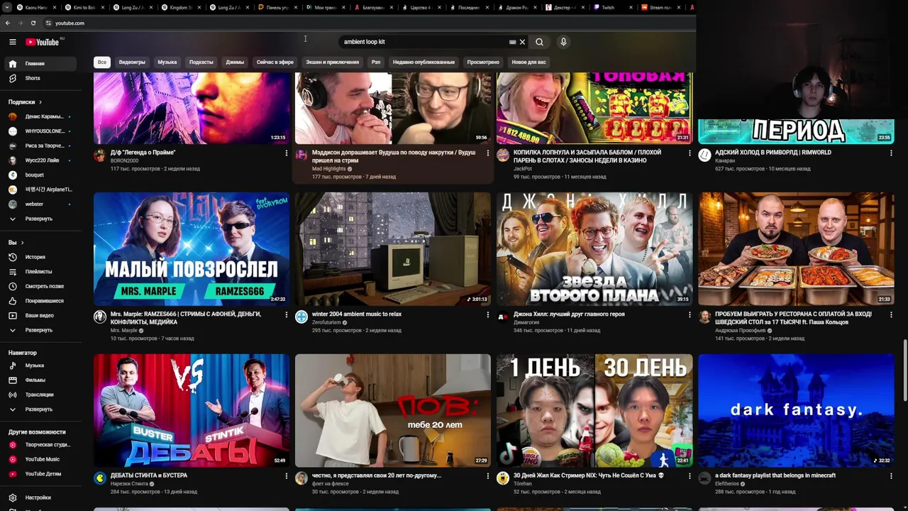Open Shorts in the sidebar
This screenshot has height=511, width=908.
[41, 78]
